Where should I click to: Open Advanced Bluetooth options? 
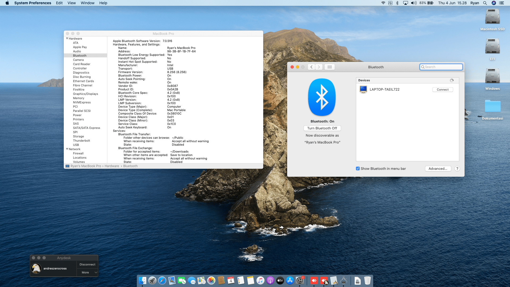click(x=438, y=168)
